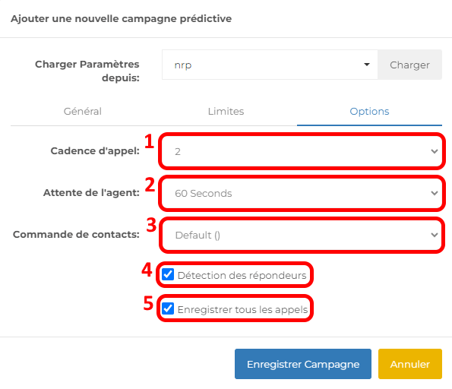Click chevron icon of Attente de l'agent field
This screenshot has width=452, height=389.
(434, 193)
